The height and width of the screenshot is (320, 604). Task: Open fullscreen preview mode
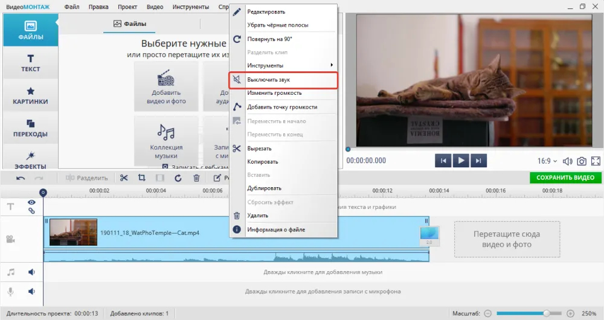[596, 161]
